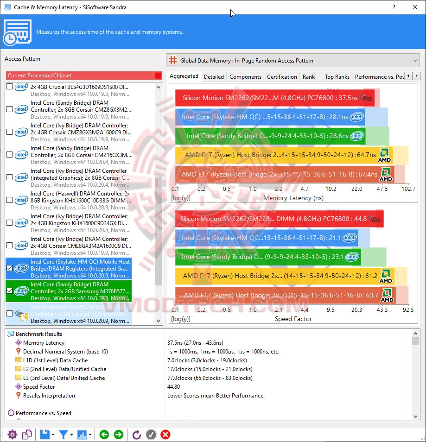Click the Silicon Motion 37.5ns latency bar
The height and width of the screenshot is (442, 426).
[x=275, y=98]
